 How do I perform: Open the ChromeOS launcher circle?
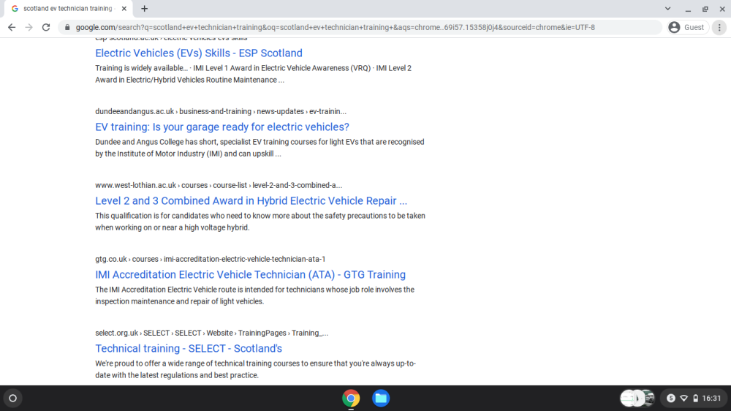[x=12, y=399]
